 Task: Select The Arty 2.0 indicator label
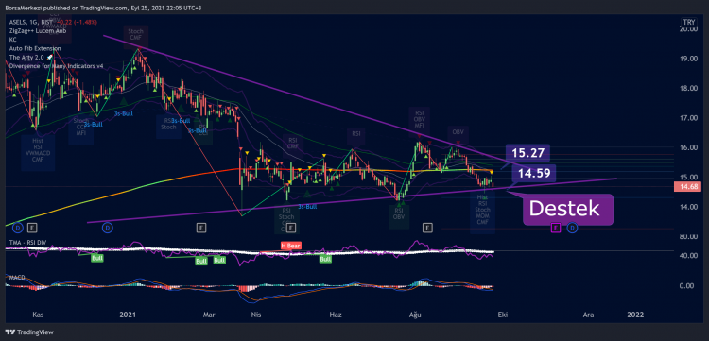26,57
